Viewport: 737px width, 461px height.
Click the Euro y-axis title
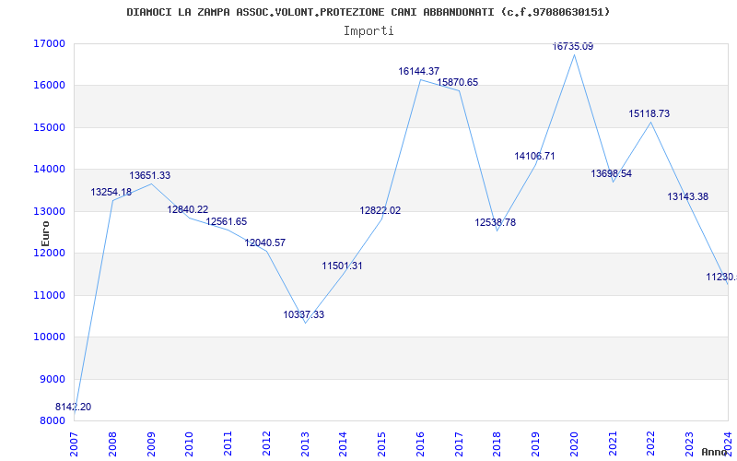tap(45, 234)
